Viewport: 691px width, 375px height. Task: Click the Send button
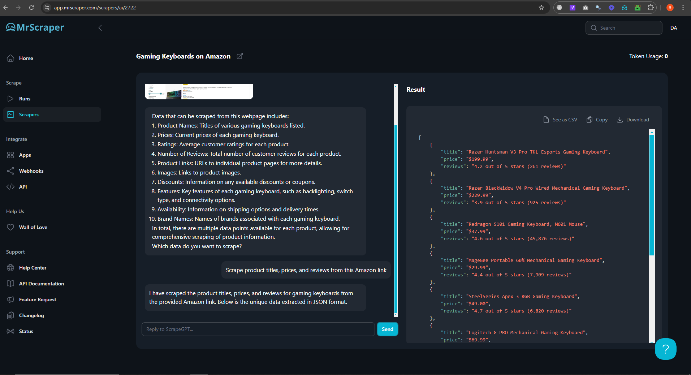(x=388, y=329)
